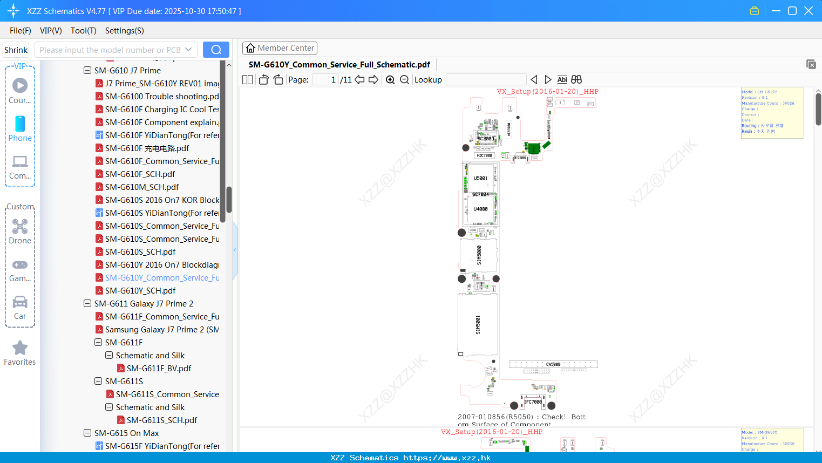The image size is (822, 463).
Task: Click the Shrink button
Action: point(16,50)
